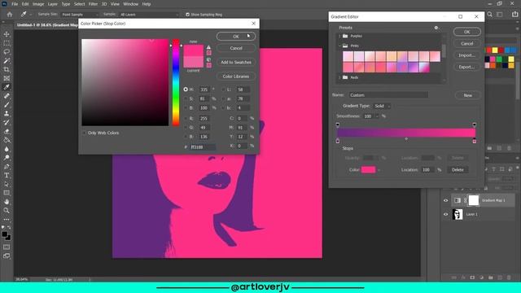
Task: Open the Filter menu
Action: 93,4
